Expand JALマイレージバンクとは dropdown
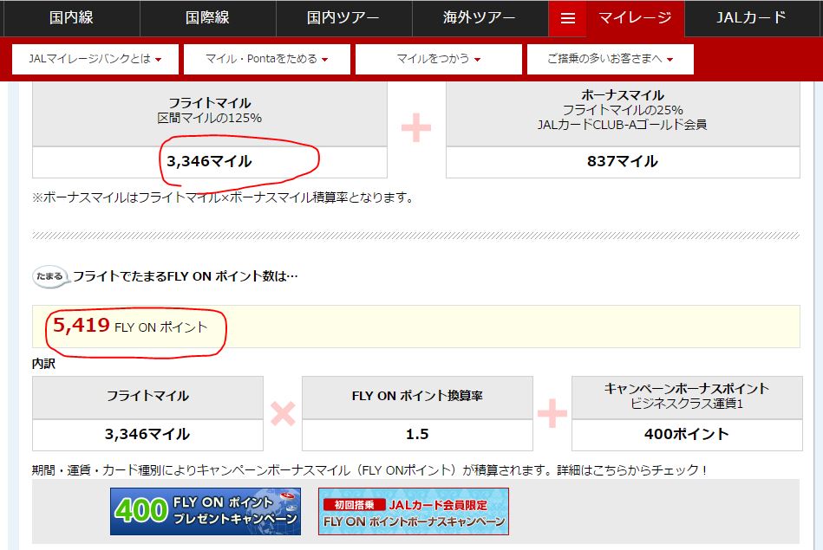The height and width of the screenshot is (550, 823). click(95, 59)
